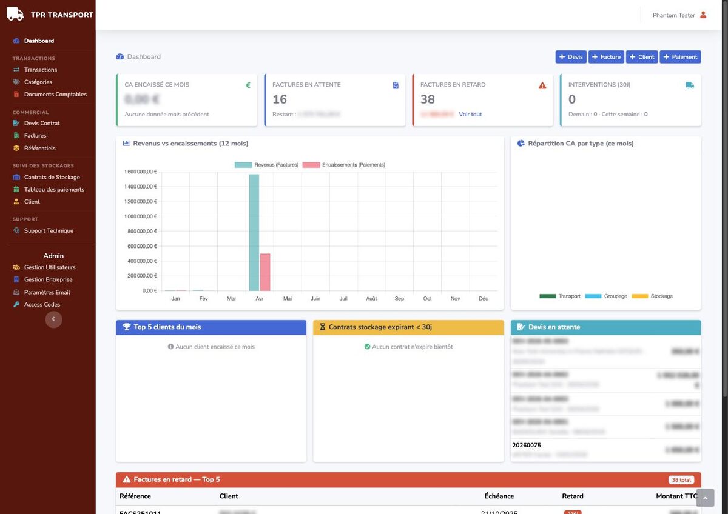Image resolution: width=728 pixels, height=514 pixels.
Task: Click the chart icon beside Revenus vs encaissements
Action: click(126, 144)
